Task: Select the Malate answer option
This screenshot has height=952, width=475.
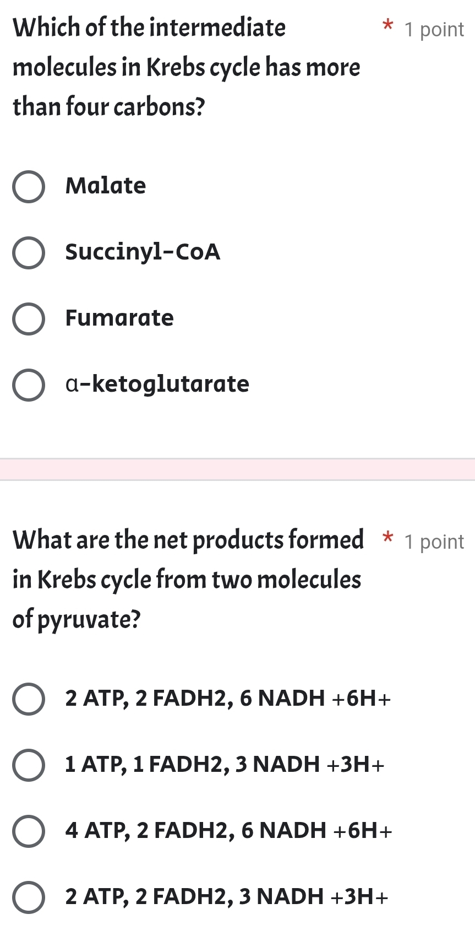Action: 29,187
